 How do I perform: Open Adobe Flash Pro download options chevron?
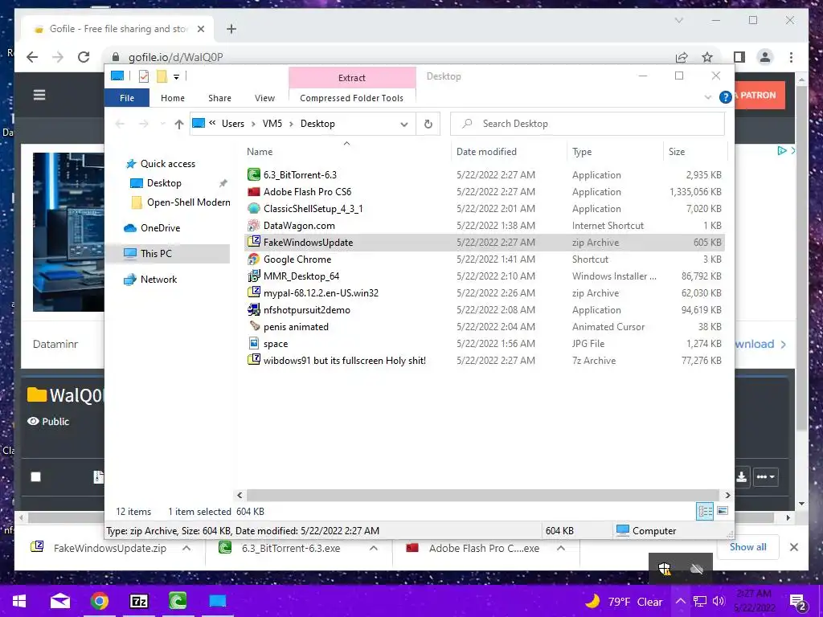[x=561, y=548]
